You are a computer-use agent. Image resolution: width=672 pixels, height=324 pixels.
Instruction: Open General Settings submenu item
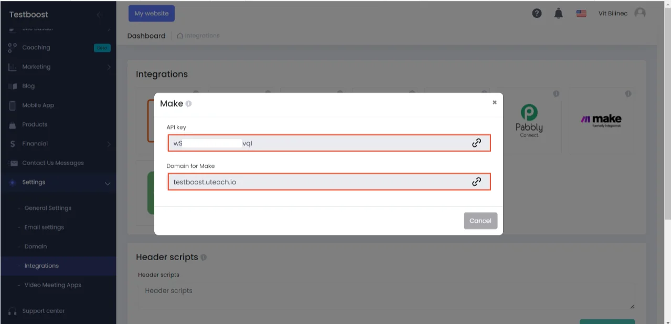click(x=48, y=208)
